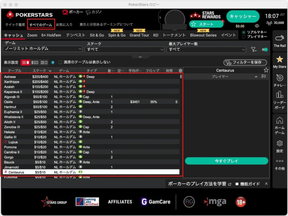Select the Osiris table row
This screenshot has height=216, width=288.
pos(91,102)
